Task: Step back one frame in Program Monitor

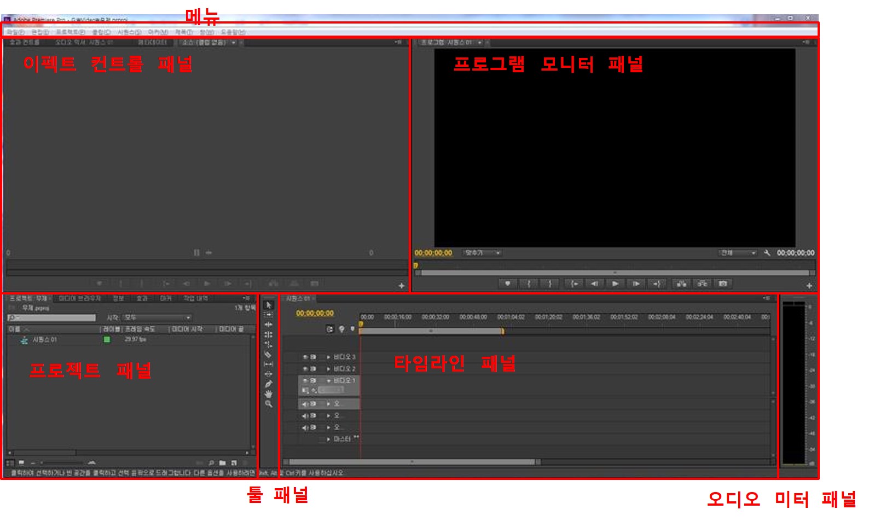Action: (x=594, y=283)
